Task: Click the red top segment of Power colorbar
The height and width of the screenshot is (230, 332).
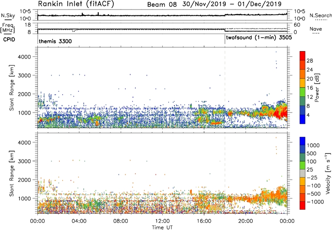Action: pyautogui.click(x=303, y=56)
